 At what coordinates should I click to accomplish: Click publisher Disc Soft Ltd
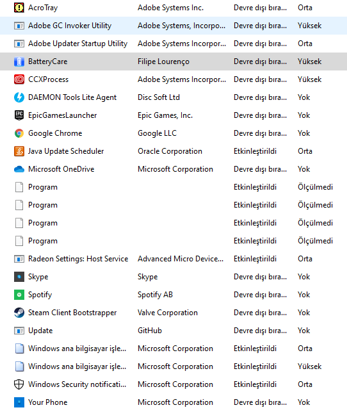coord(159,97)
